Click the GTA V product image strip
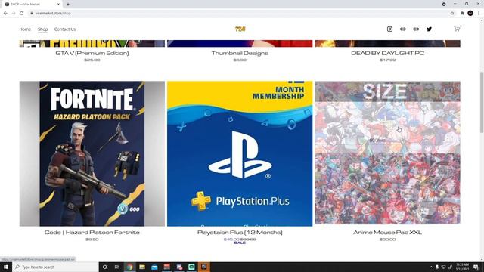The image size is (484, 272). [92, 44]
